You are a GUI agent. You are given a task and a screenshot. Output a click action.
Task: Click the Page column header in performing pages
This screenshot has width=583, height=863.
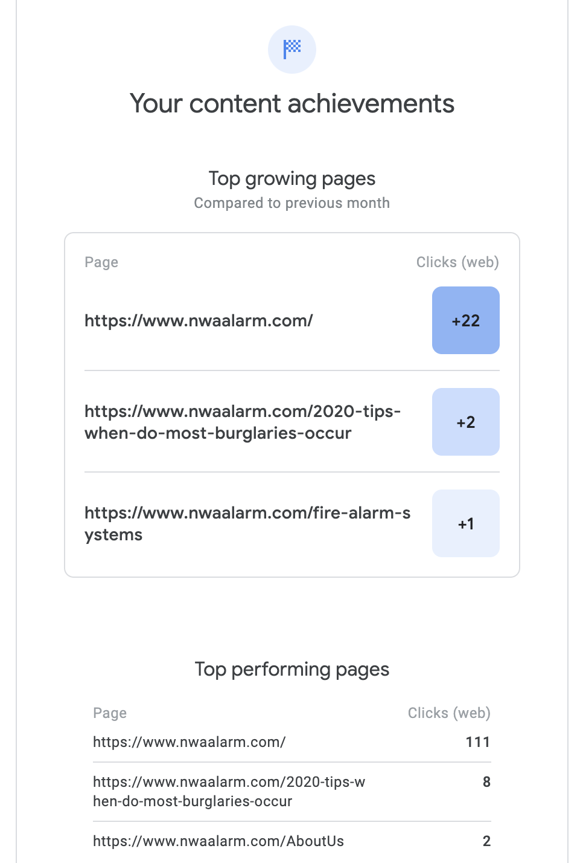coord(110,713)
